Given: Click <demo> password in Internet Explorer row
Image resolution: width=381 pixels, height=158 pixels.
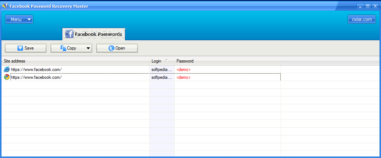Looking at the screenshot, I should 184,70.
